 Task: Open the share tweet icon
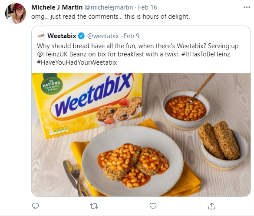(x=211, y=206)
